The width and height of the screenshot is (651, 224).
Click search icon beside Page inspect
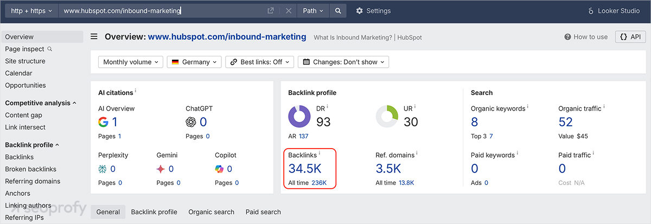[50, 49]
